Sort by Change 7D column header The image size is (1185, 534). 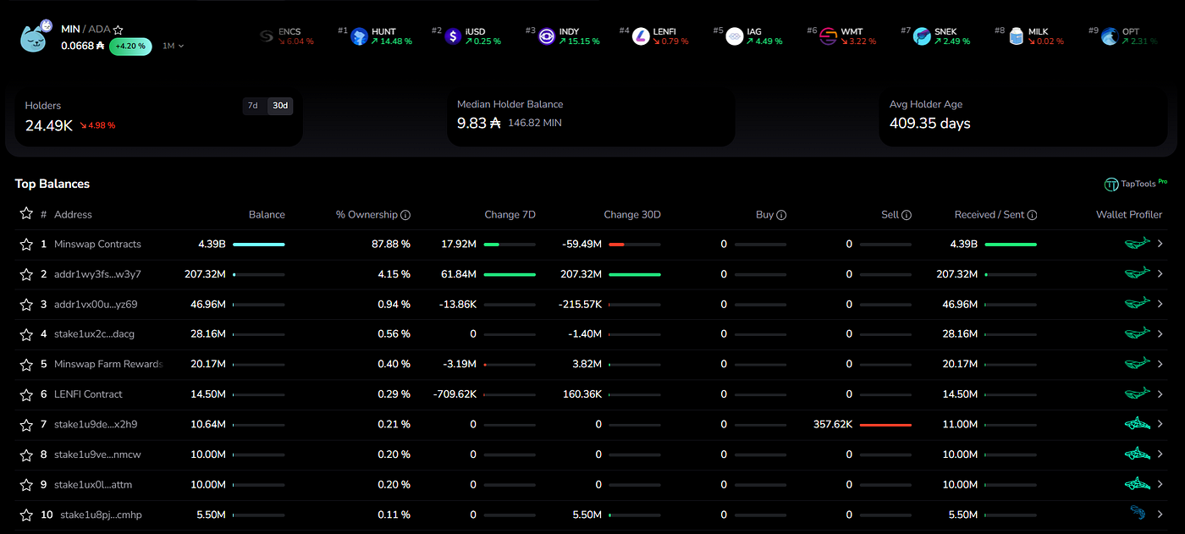pos(510,215)
